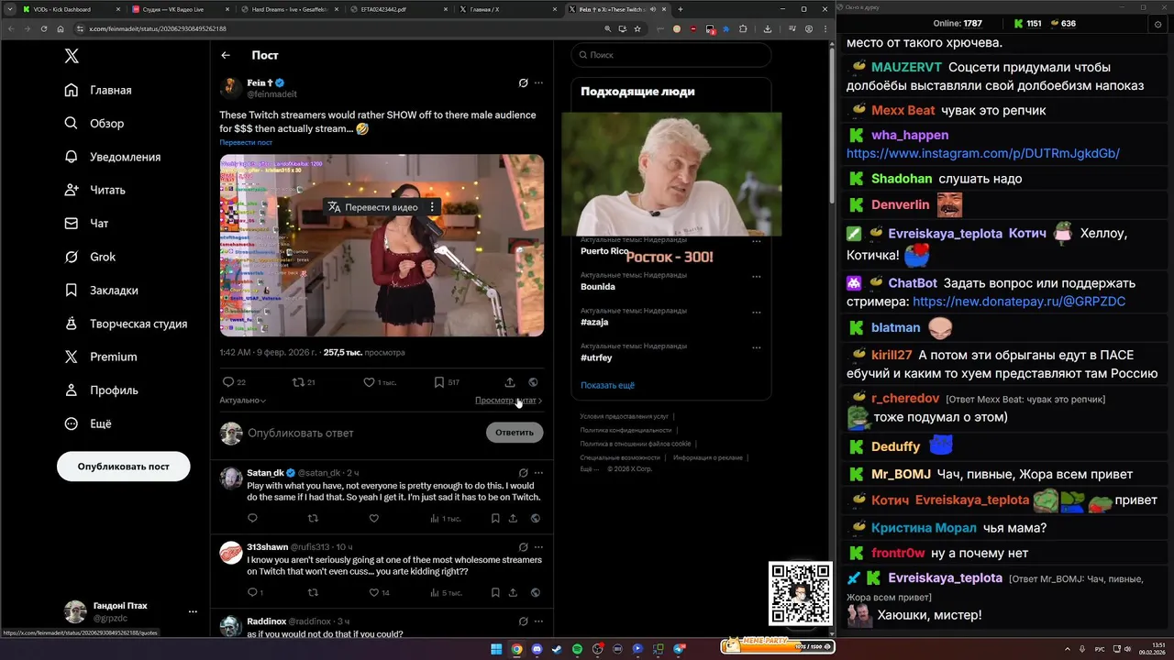This screenshot has width=1174, height=660.
Task: Bookmark Fein's post showing 517
Action: coord(439,382)
